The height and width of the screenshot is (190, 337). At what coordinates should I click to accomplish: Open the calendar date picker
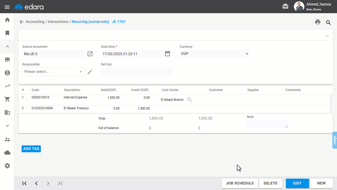coord(167,54)
